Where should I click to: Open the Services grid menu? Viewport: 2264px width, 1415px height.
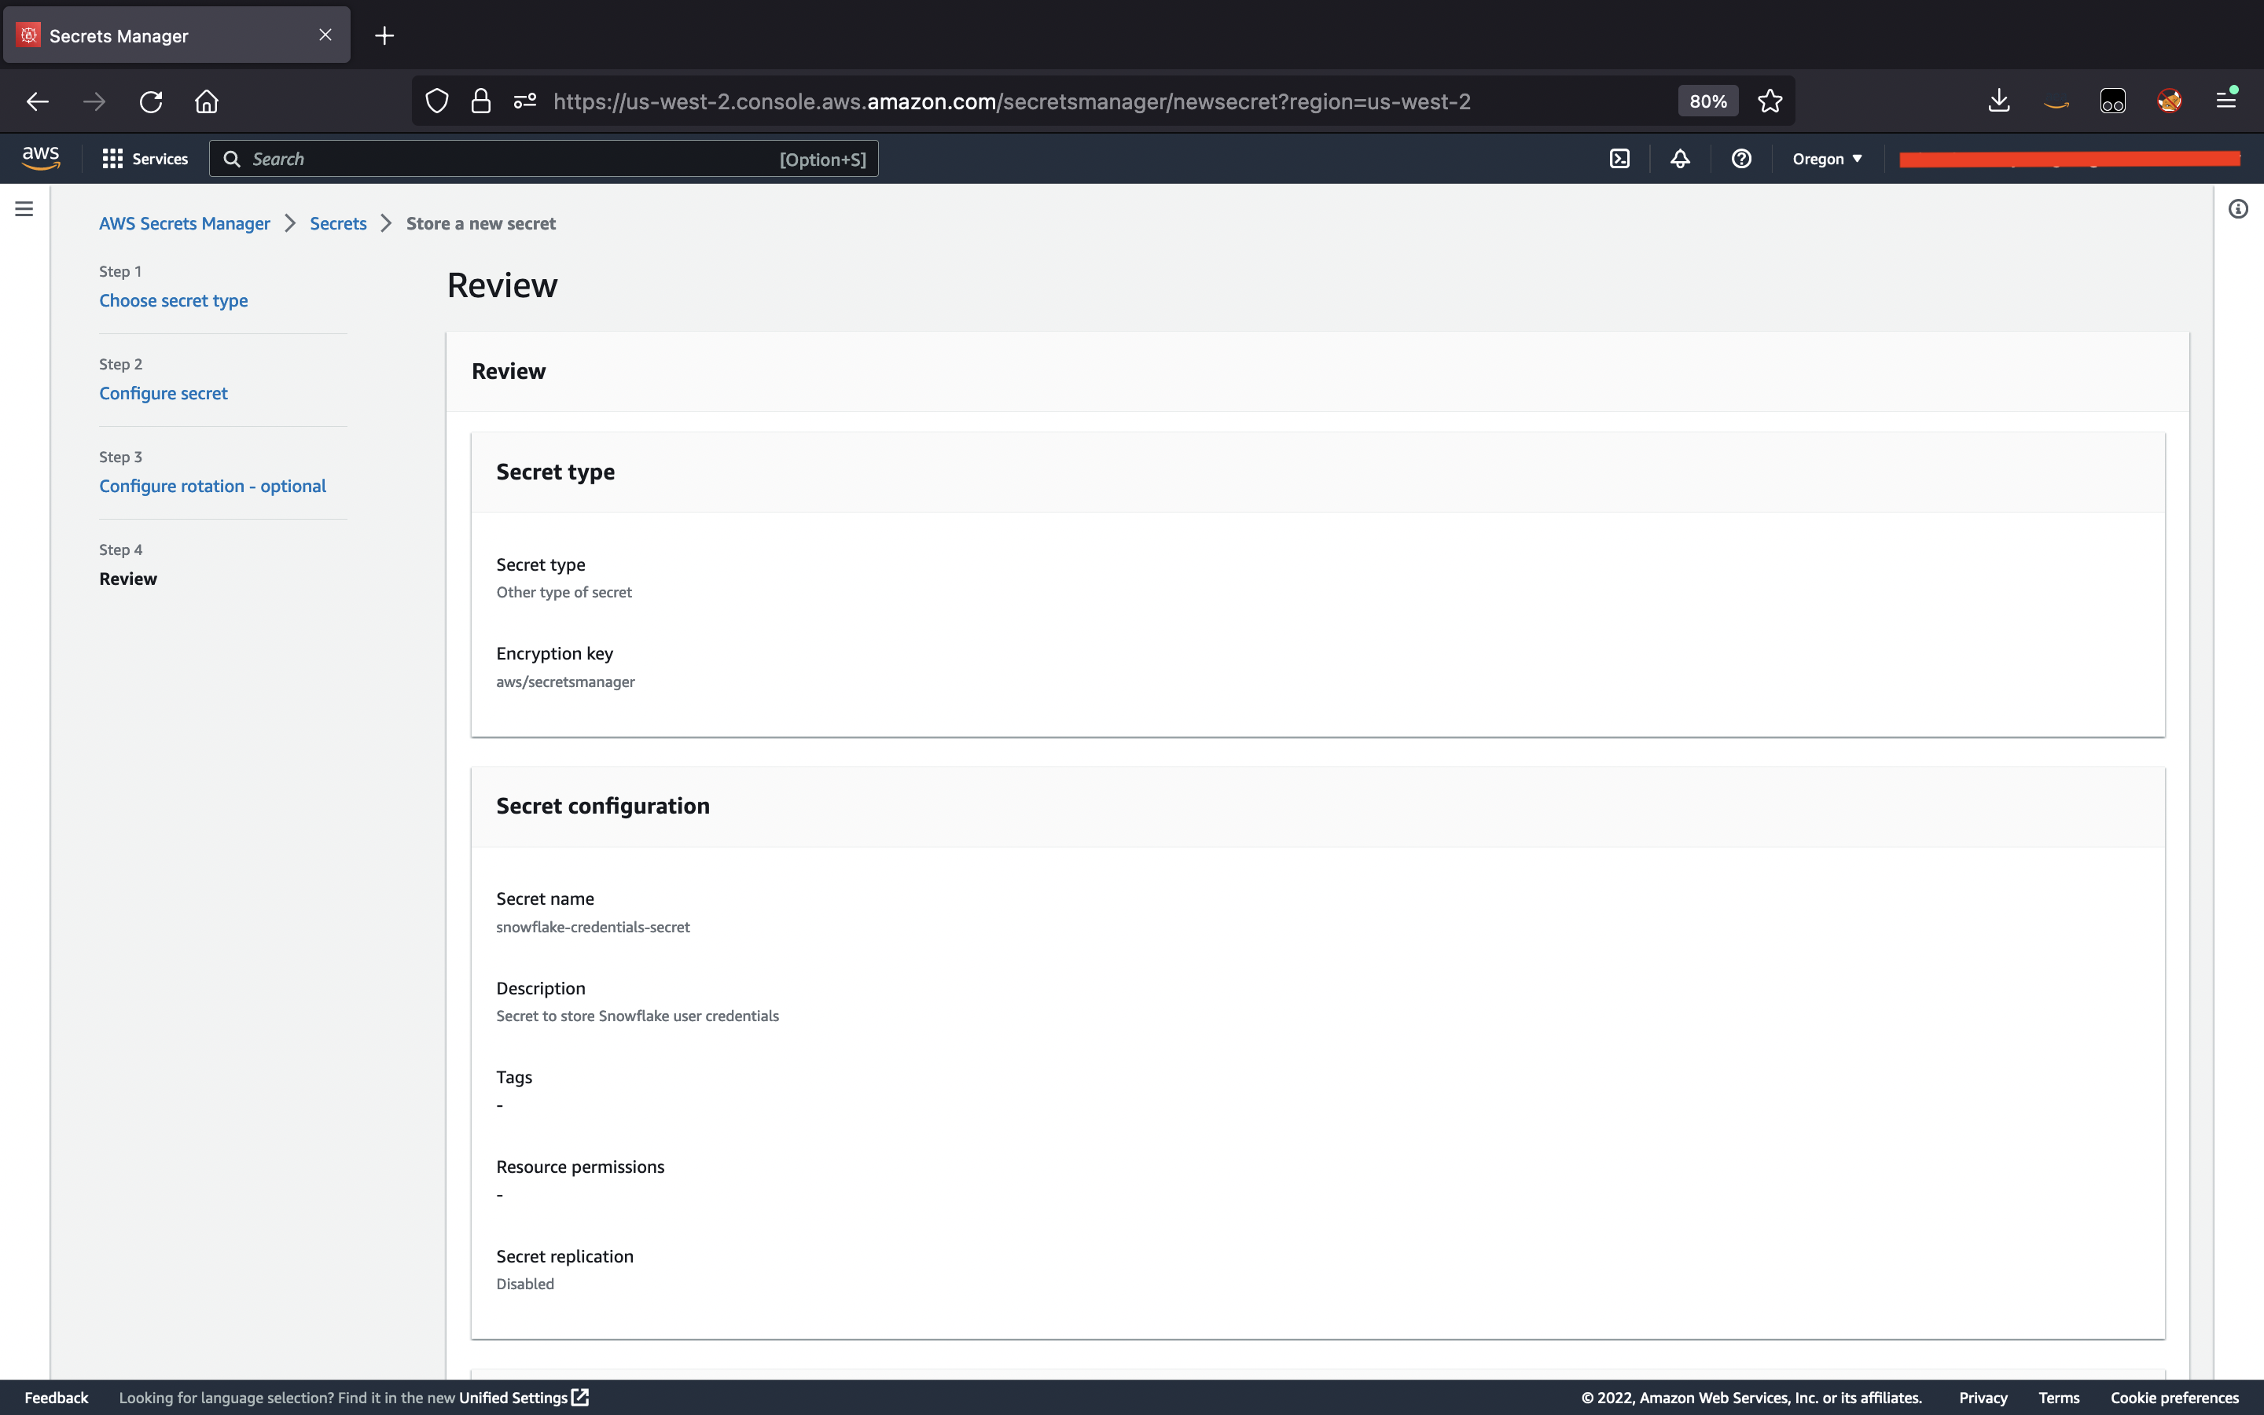click(145, 159)
